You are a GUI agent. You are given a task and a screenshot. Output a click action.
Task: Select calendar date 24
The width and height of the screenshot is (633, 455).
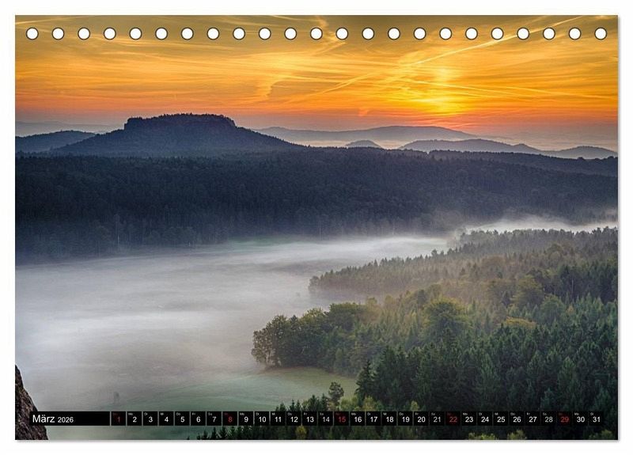[x=485, y=419]
